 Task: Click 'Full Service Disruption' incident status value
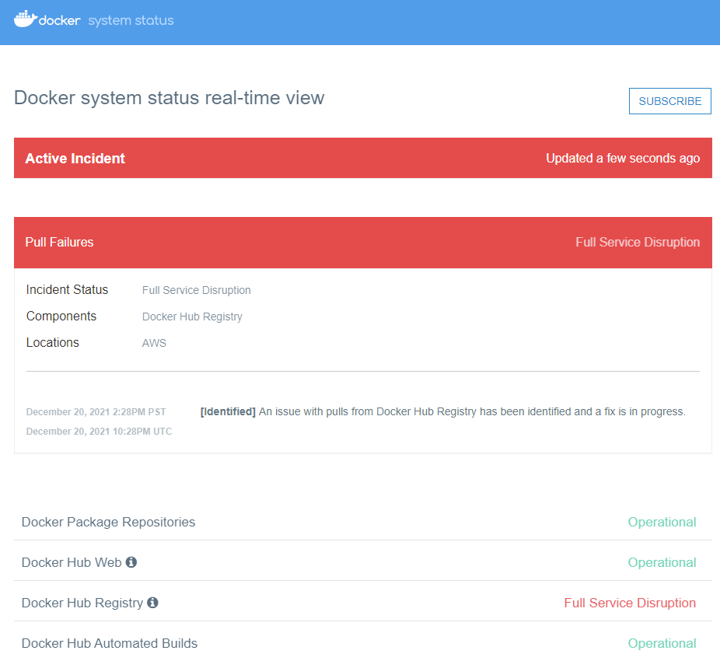pyautogui.click(x=197, y=290)
